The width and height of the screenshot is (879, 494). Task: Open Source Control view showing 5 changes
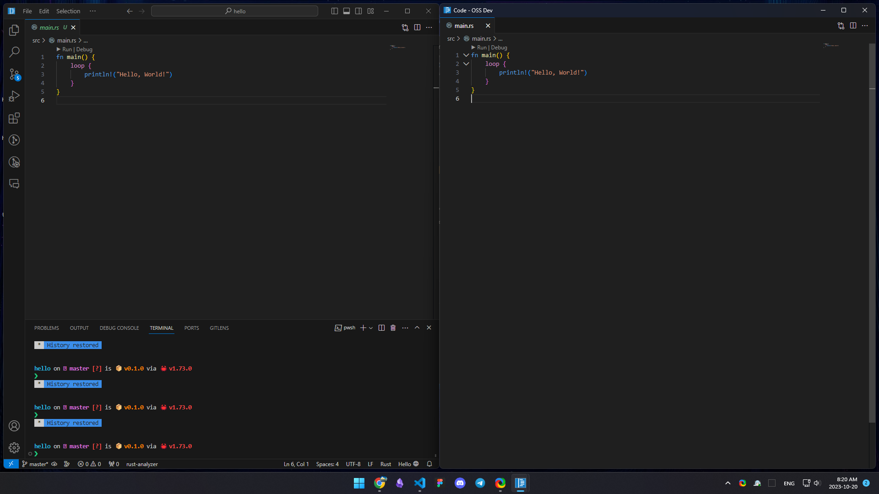[14, 74]
